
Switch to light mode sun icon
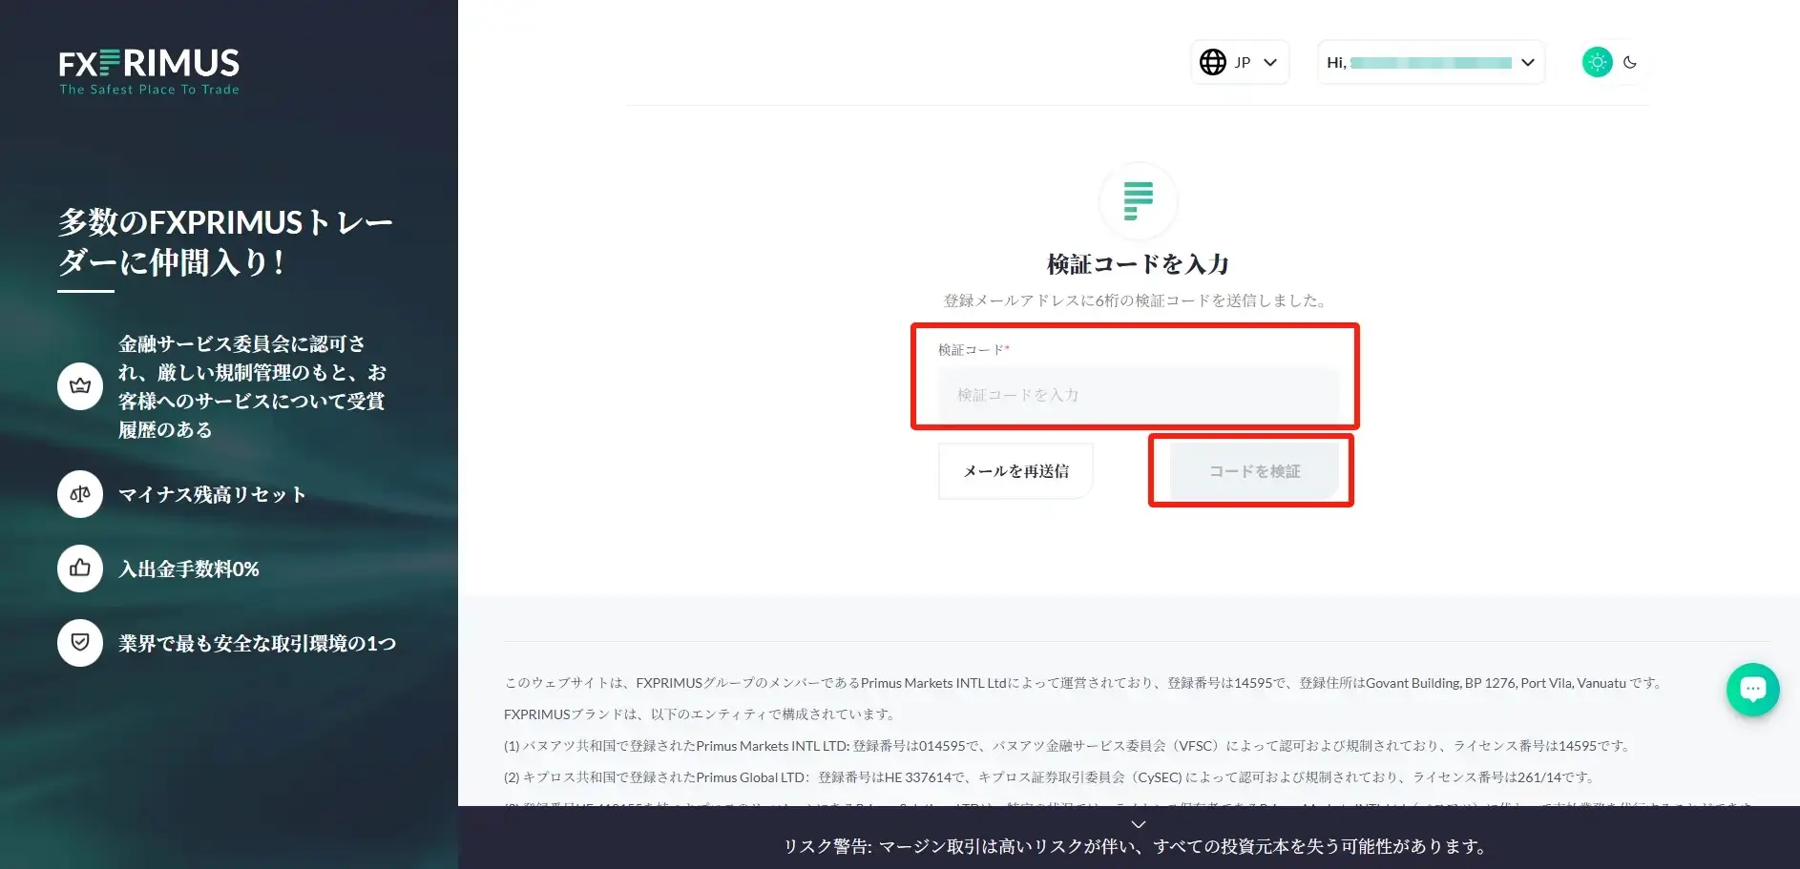point(1597,62)
